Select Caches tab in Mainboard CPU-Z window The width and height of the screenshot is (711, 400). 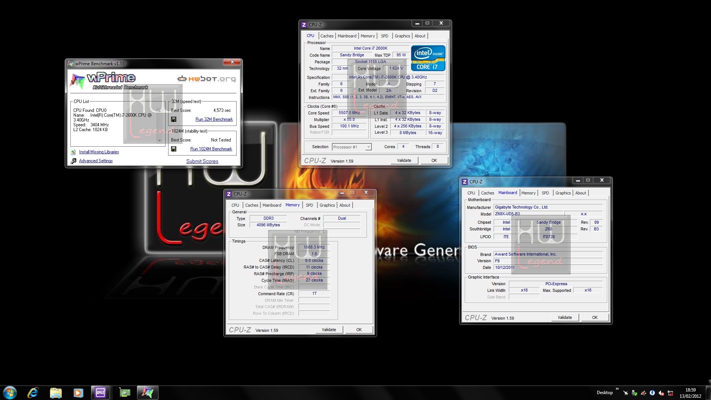coord(487,193)
